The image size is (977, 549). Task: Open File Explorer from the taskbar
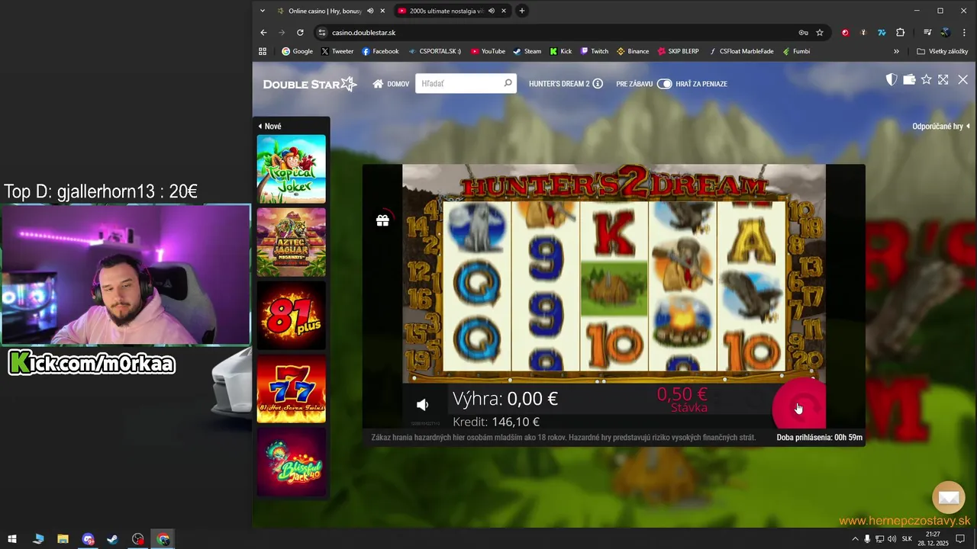63,539
